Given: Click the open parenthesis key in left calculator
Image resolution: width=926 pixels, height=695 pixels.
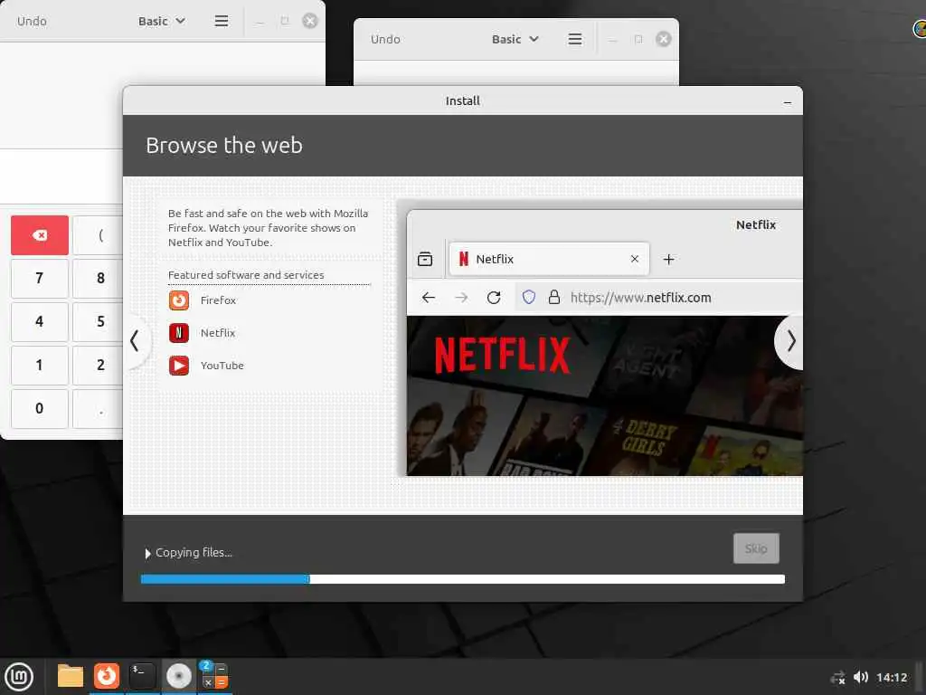Looking at the screenshot, I should (98, 235).
